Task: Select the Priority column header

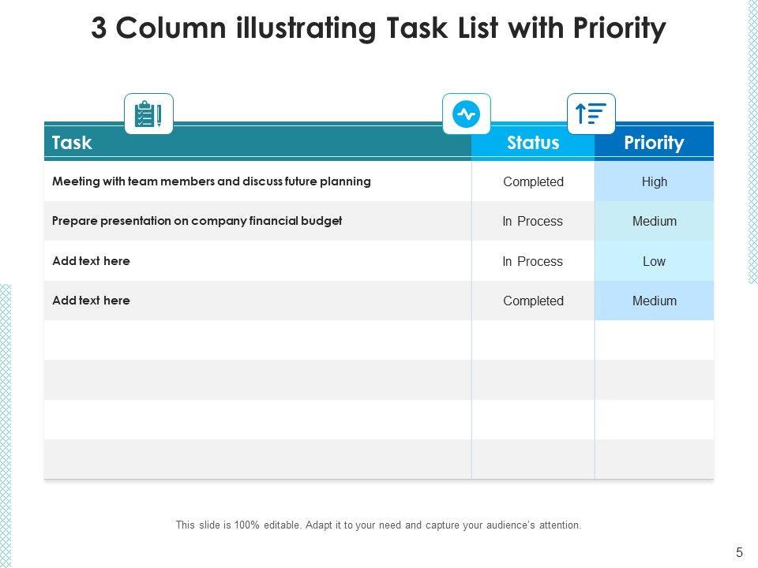Action: (654, 143)
